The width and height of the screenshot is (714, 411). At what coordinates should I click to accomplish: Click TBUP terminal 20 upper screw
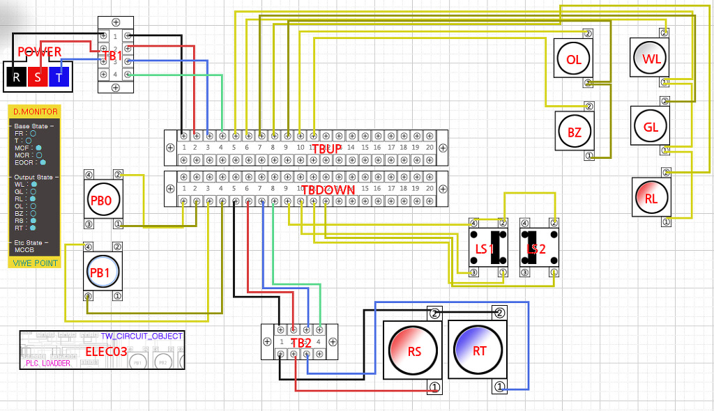click(430, 136)
